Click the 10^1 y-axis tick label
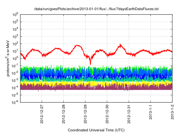This screenshot has width=190, height=133. point(15,51)
